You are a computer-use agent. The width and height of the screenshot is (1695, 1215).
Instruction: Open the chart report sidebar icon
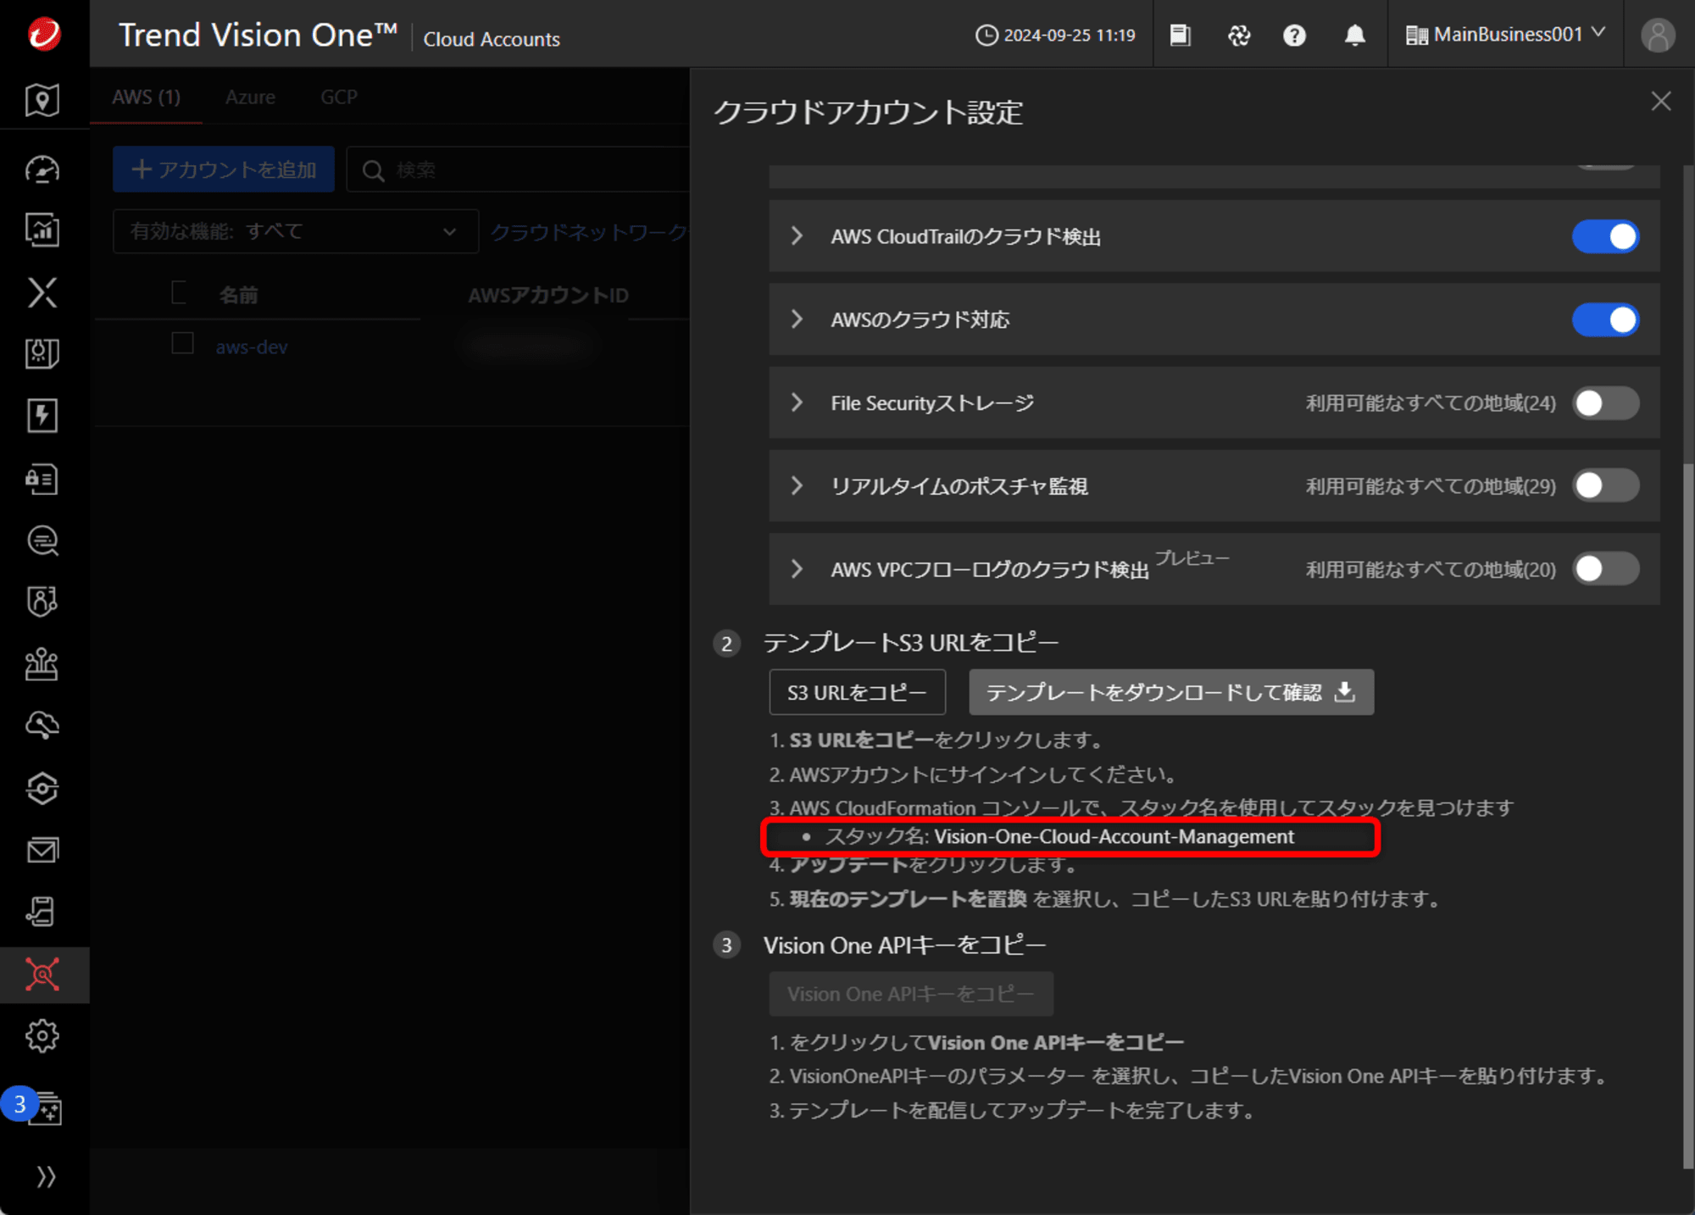point(42,230)
